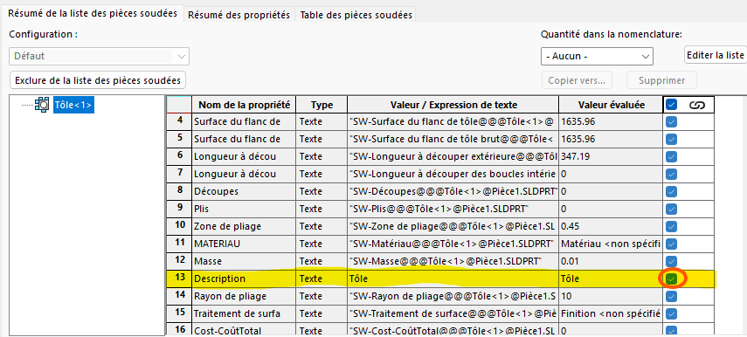This screenshot has width=747, height=337.
Task: Click Exclure de la liste des pièces soudées
Action: (x=98, y=80)
